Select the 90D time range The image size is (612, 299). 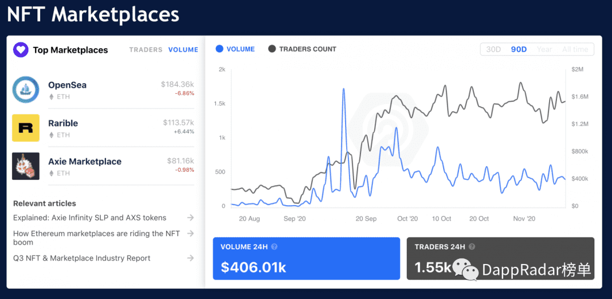pos(518,49)
